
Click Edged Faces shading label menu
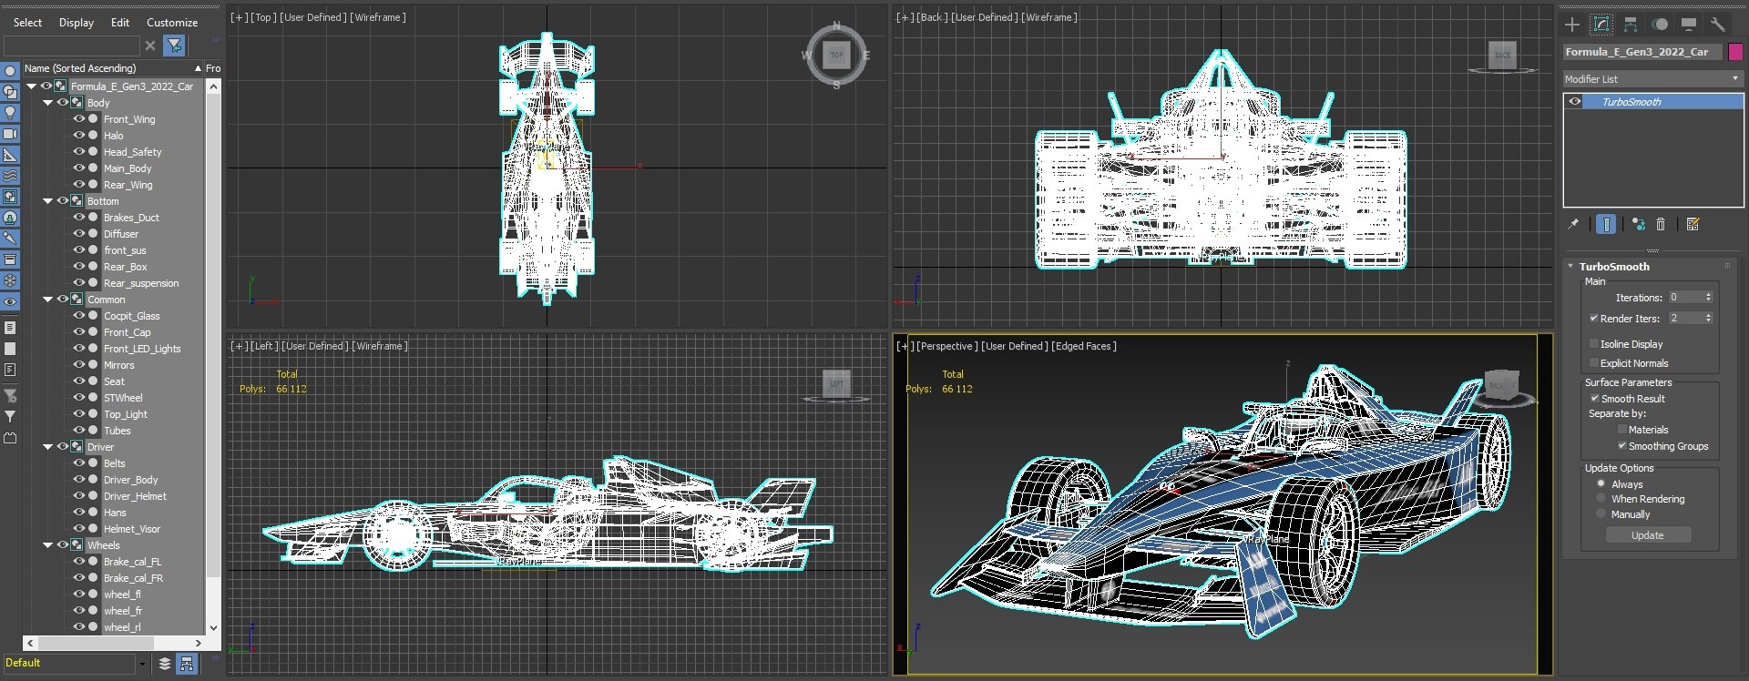pyautogui.click(x=1084, y=346)
